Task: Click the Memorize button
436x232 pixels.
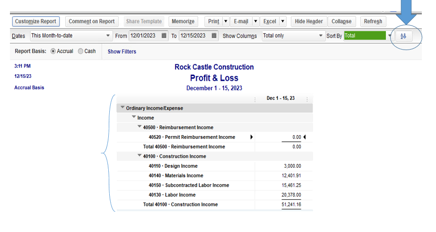Action: [183, 21]
